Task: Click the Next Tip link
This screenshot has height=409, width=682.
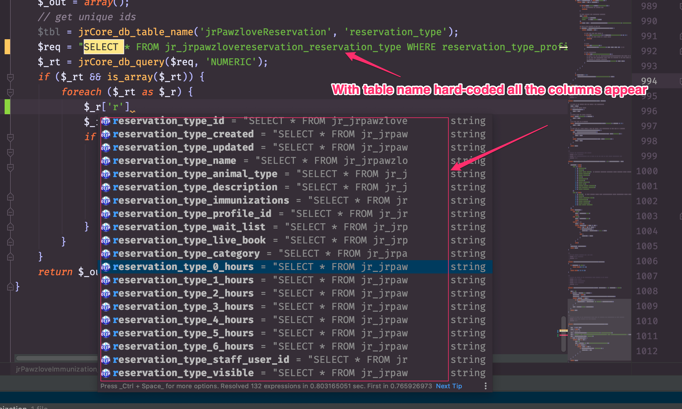Action: pos(449,386)
